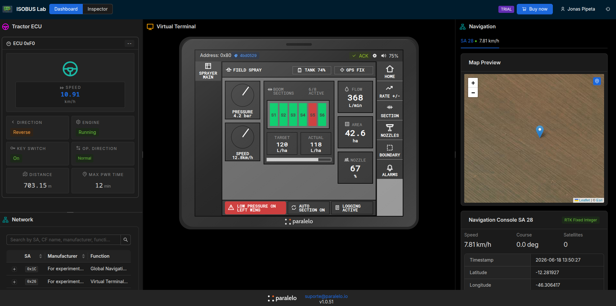Click the terminal settings gear icon
Screen dimensions: 616x306
375,56
